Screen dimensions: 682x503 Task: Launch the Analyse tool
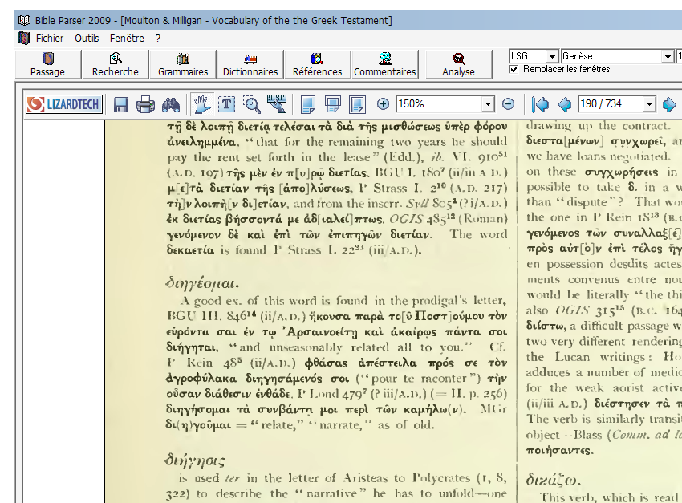458,64
